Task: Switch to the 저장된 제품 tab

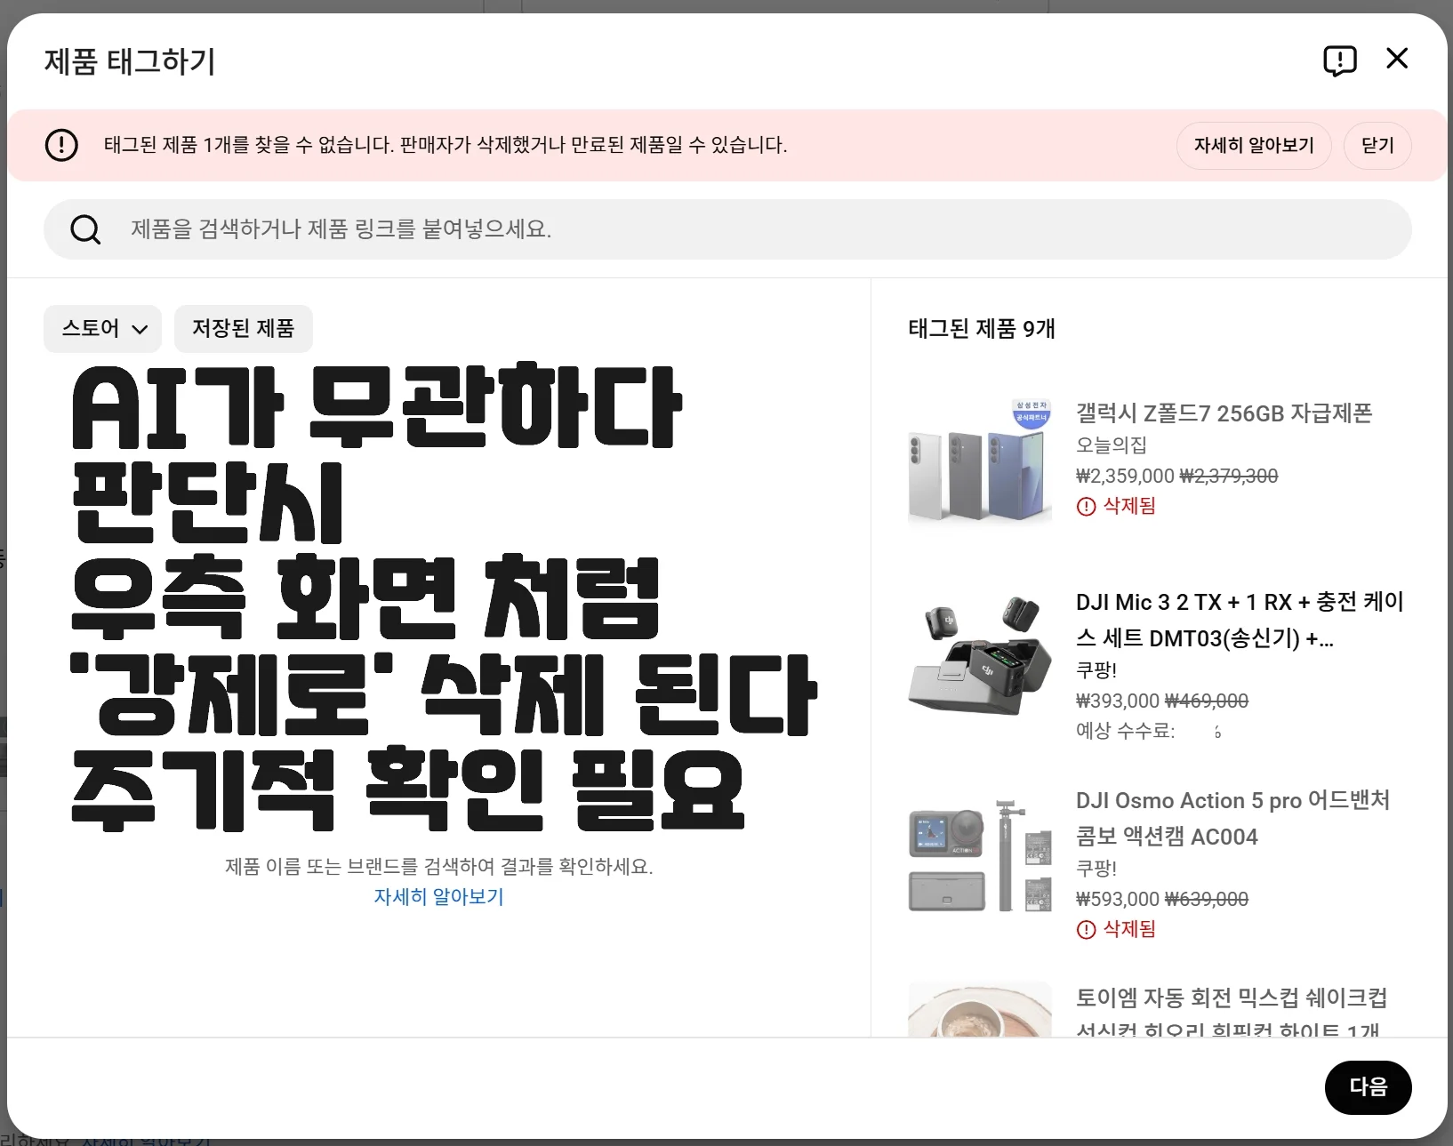Action: pyautogui.click(x=243, y=328)
